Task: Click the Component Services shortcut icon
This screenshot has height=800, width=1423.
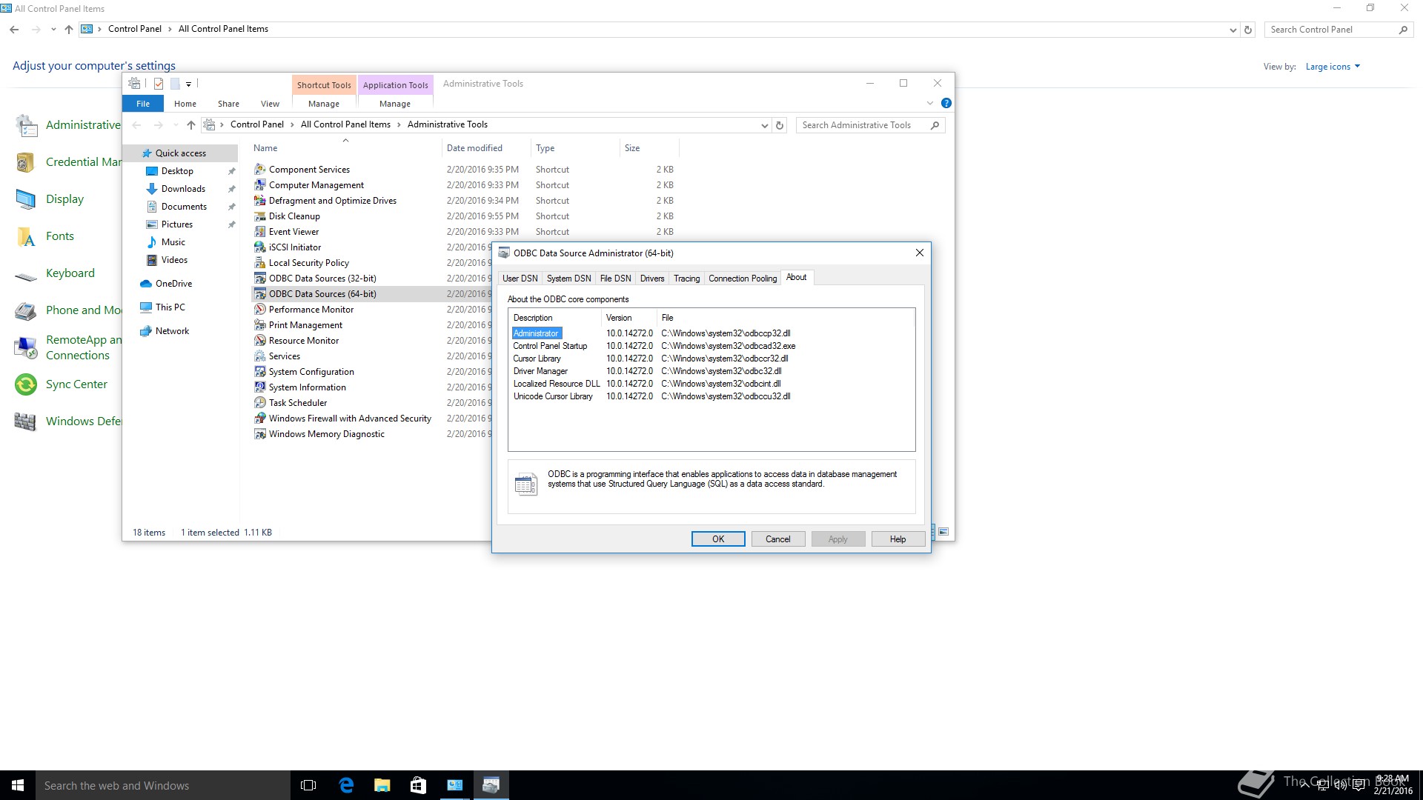Action: pos(259,170)
